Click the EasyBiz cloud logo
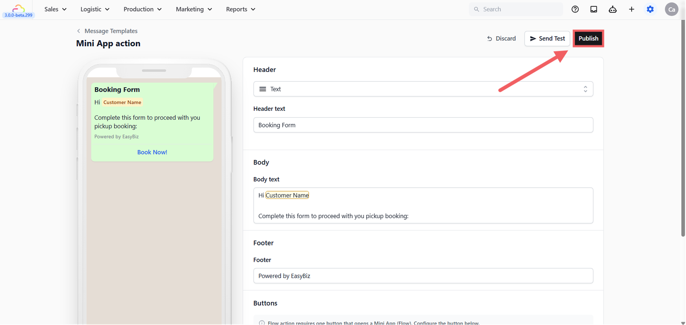Viewport: 686px width, 325px height. (18, 7)
